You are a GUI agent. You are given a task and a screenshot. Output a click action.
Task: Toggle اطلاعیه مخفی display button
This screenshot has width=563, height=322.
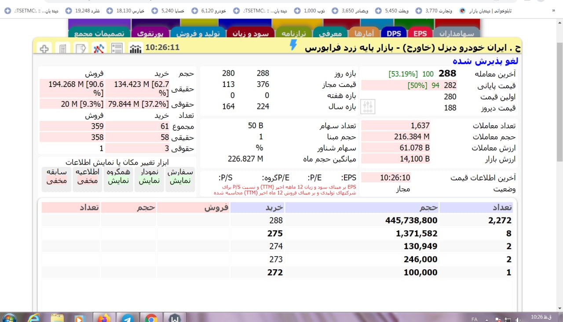[88, 179]
